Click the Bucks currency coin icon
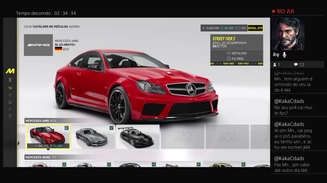This screenshot has width=327, height=183. coord(204,28)
